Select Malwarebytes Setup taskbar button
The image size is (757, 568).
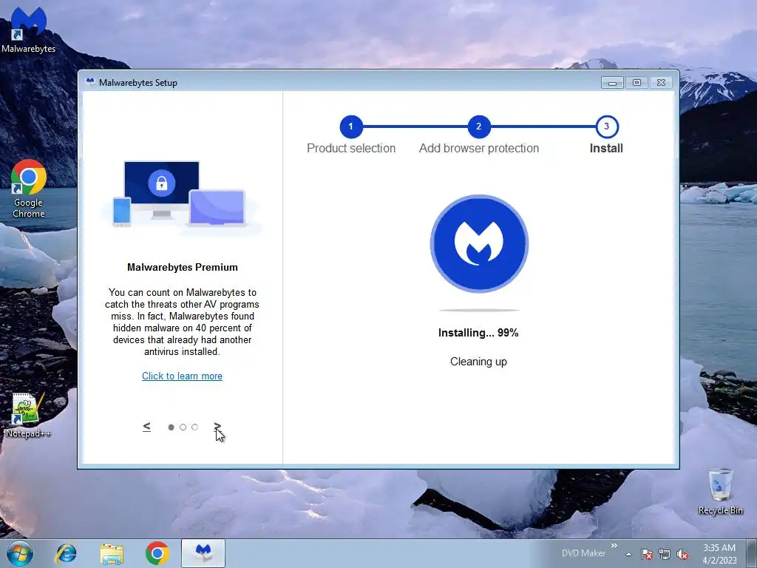203,553
